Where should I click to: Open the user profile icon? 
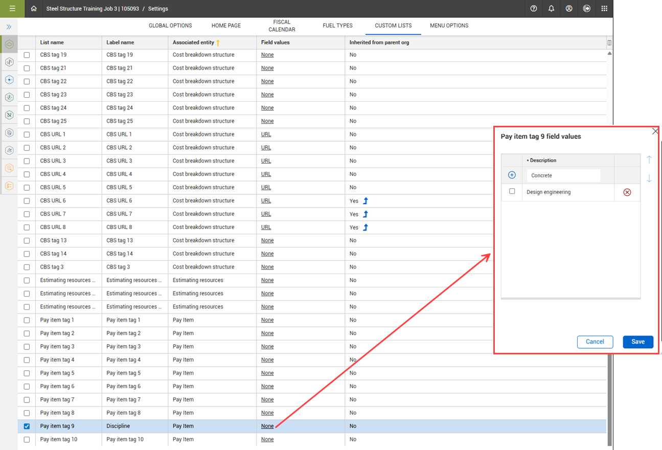click(569, 9)
